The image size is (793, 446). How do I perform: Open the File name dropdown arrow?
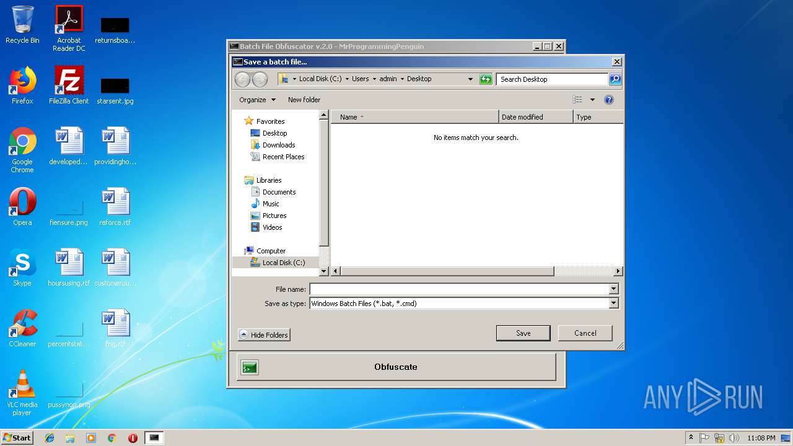pos(613,289)
